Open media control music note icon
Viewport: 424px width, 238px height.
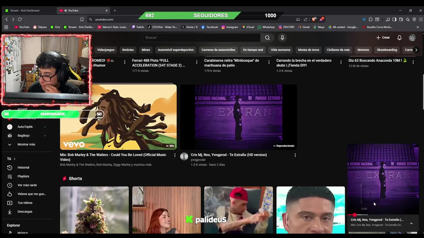(x=388, y=20)
